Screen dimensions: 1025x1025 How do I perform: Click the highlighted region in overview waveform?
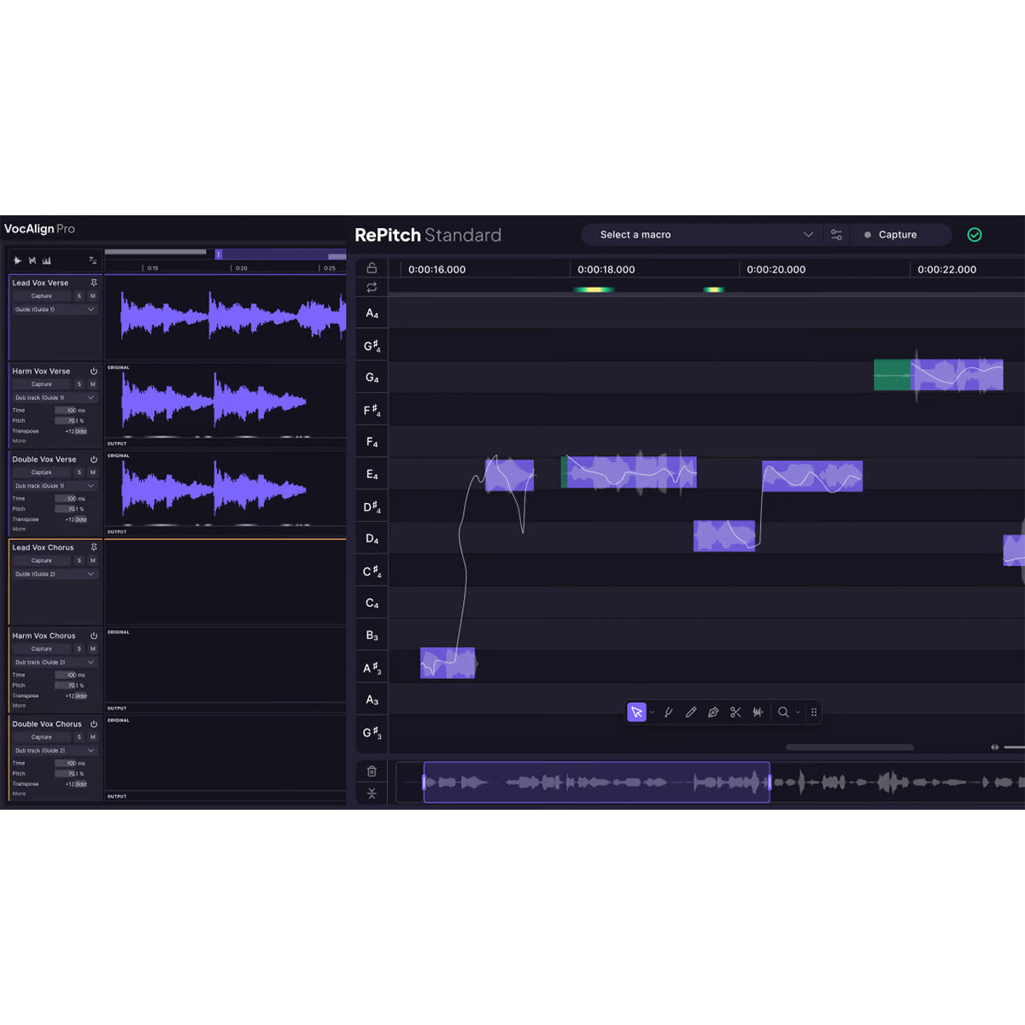point(597,782)
